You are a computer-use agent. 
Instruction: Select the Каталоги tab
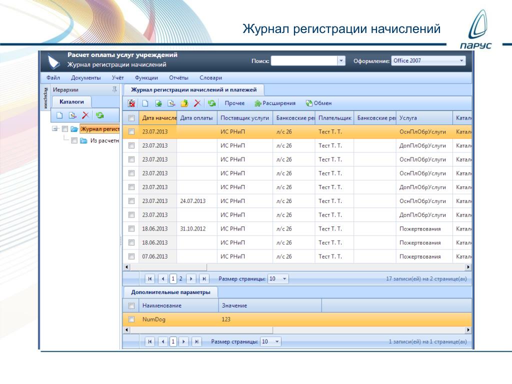click(71, 102)
